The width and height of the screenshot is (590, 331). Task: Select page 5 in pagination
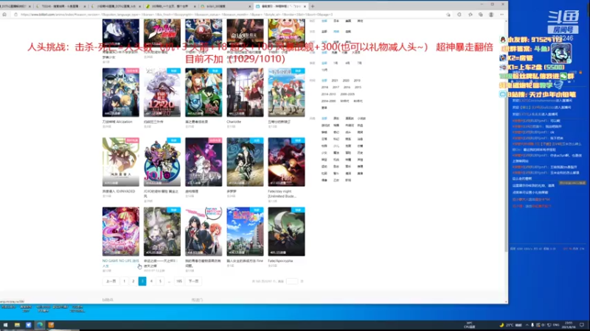(x=160, y=281)
